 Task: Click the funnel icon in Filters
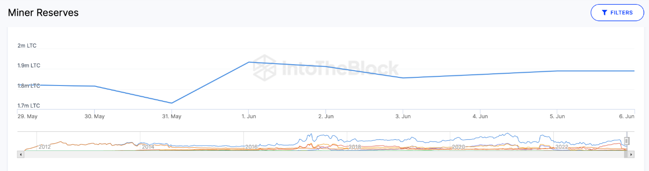point(605,13)
